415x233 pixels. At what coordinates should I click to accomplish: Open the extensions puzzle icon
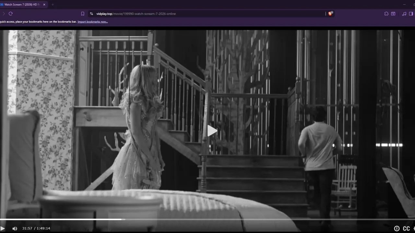pos(386,14)
